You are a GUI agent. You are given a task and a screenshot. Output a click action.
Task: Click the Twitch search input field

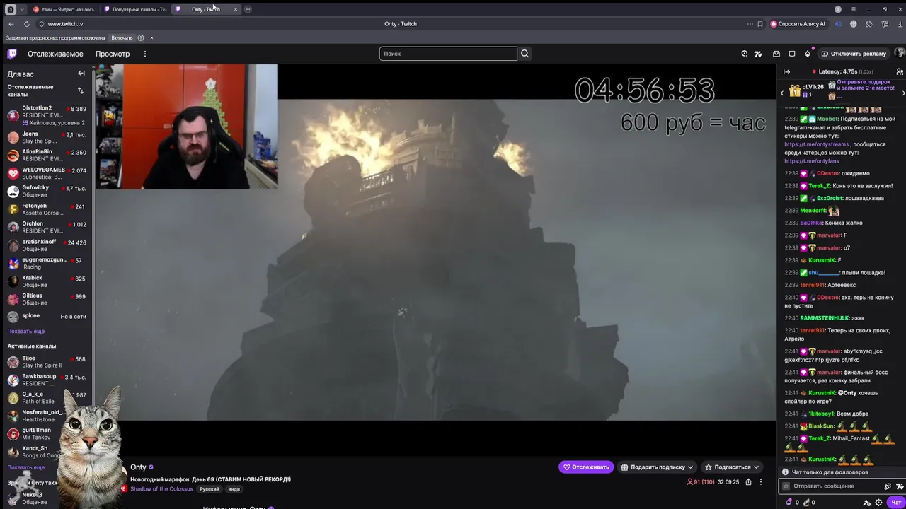coord(448,54)
